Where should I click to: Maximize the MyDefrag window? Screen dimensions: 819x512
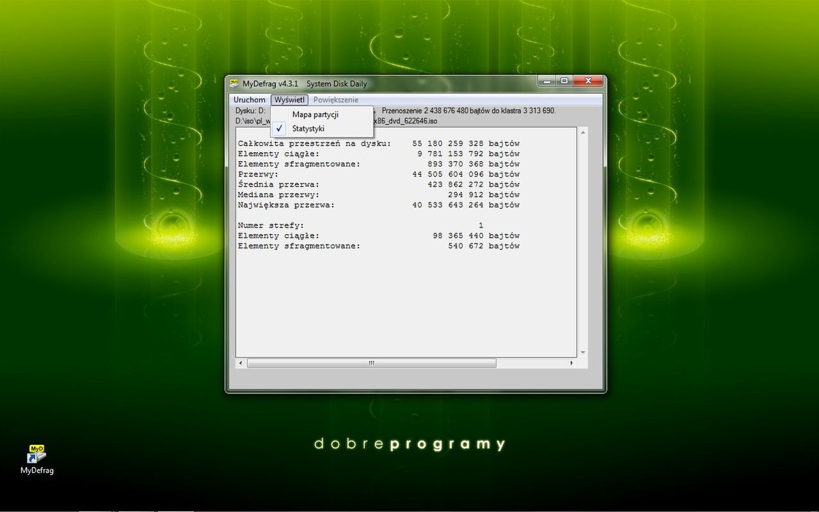(564, 81)
